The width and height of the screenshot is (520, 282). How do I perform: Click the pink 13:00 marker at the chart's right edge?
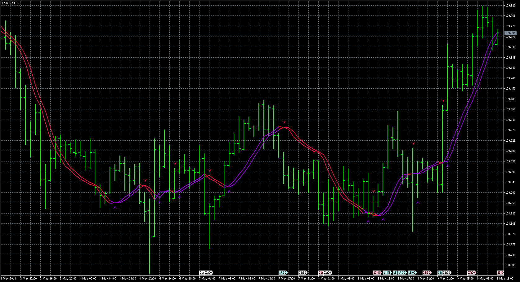coord(500,273)
